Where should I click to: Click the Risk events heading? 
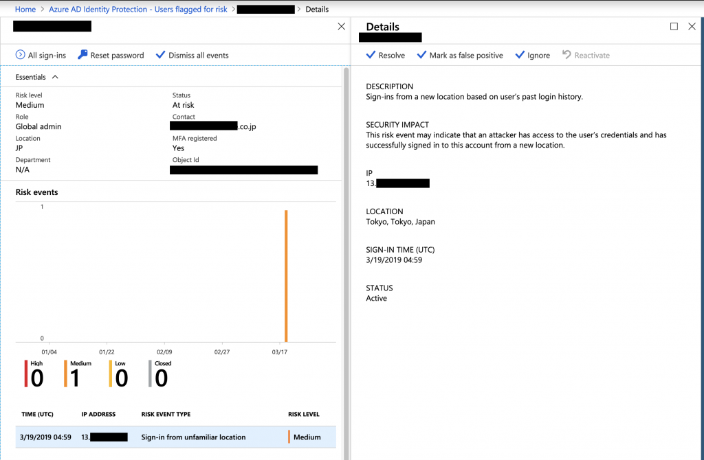click(37, 192)
